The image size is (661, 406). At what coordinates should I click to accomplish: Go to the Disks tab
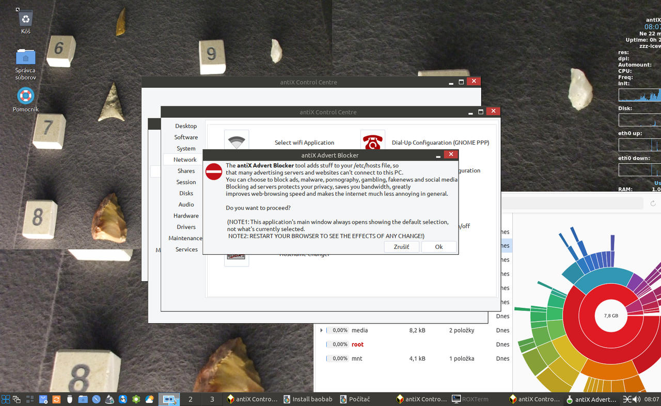click(x=186, y=194)
